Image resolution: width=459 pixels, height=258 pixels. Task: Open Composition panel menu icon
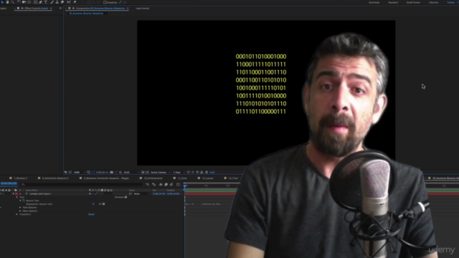128,8
